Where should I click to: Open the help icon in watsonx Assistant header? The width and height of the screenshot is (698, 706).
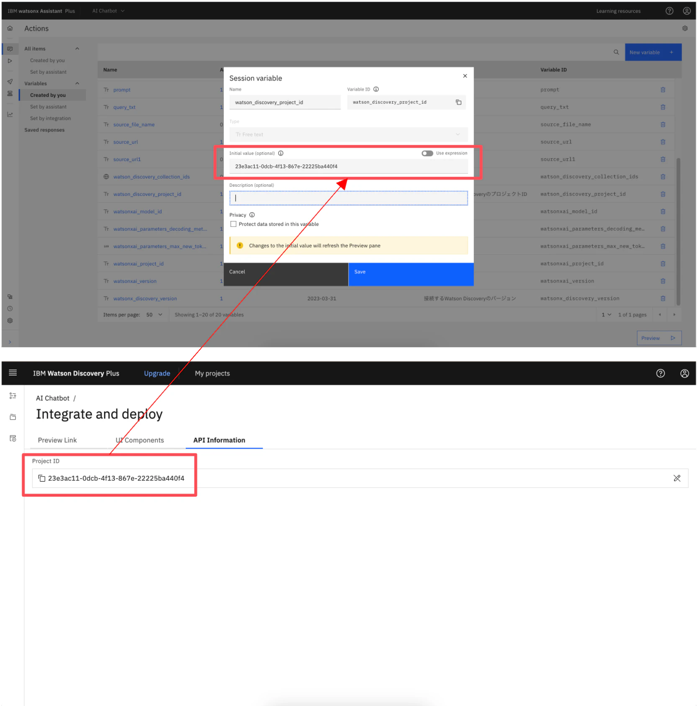coord(669,11)
